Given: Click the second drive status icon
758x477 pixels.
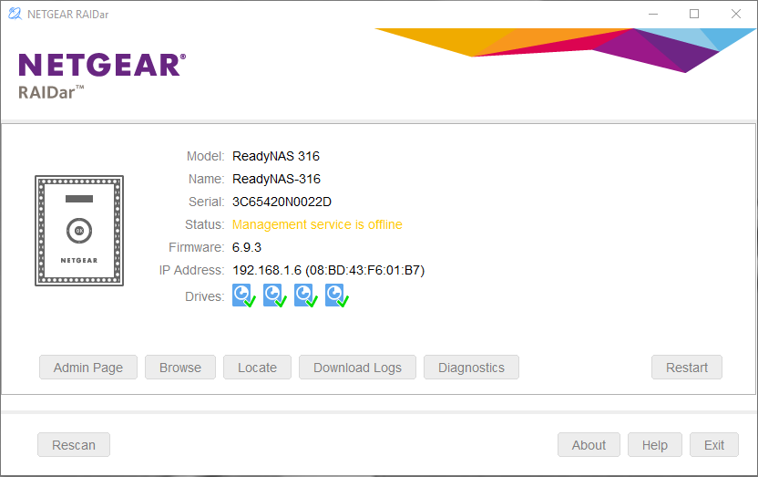Looking at the screenshot, I should (x=274, y=296).
